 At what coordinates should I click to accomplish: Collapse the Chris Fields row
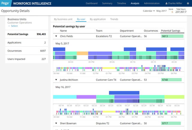[56, 36]
